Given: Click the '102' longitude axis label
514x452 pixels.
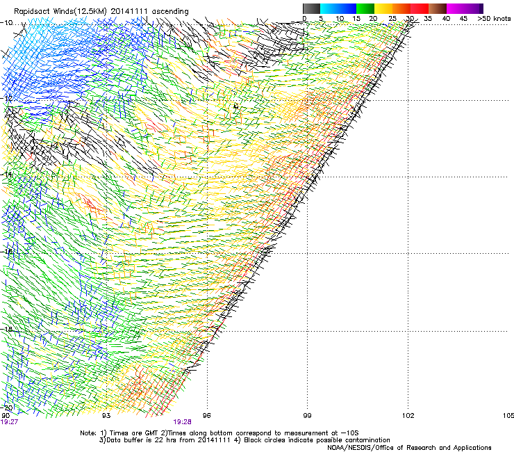Looking at the screenshot, I should (x=408, y=416).
